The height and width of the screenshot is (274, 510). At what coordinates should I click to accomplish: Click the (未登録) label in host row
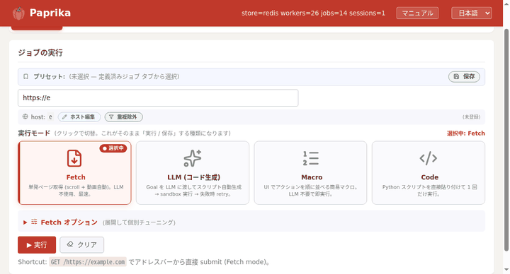point(471,117)
